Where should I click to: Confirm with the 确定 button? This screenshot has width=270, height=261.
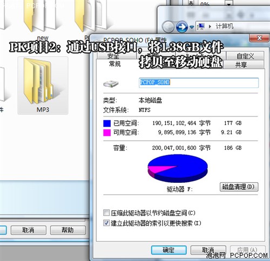pos(168,250)
